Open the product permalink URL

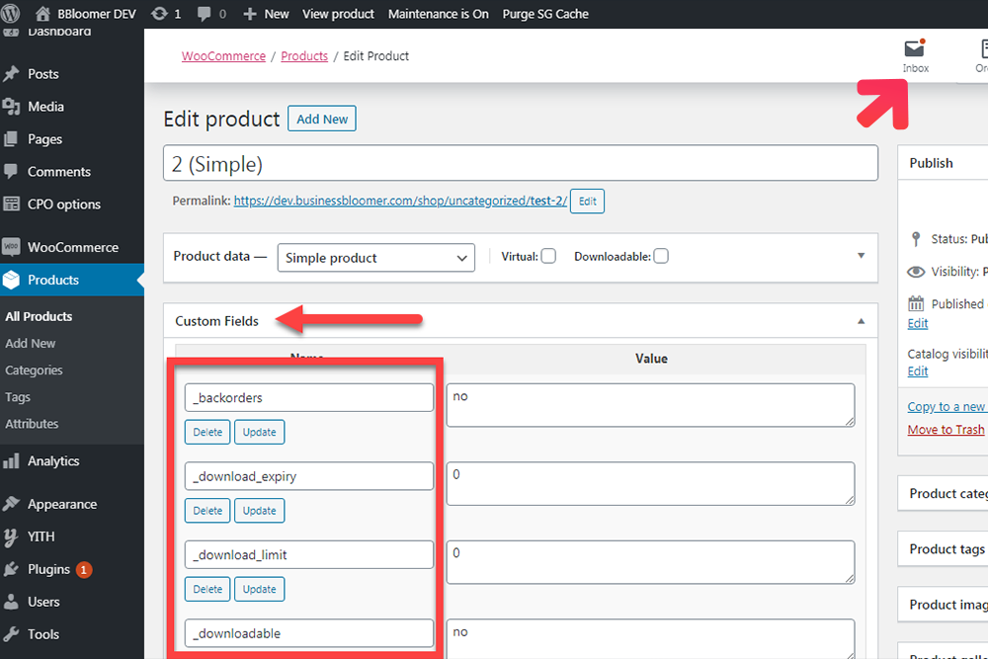point(401,201)
